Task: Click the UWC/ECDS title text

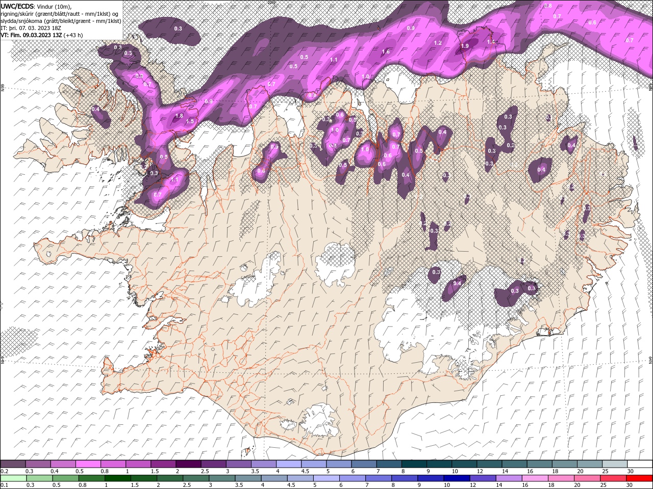Action: pyautogui.click(x=17, y=6)
